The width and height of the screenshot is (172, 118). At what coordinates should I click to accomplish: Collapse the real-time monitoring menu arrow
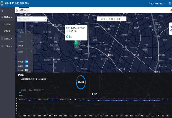click(12, 17)
